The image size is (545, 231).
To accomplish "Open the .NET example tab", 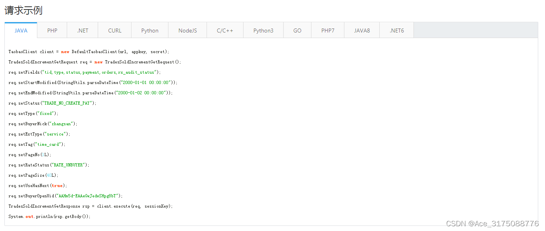I will pyautogui.click(x=83, y=31).
